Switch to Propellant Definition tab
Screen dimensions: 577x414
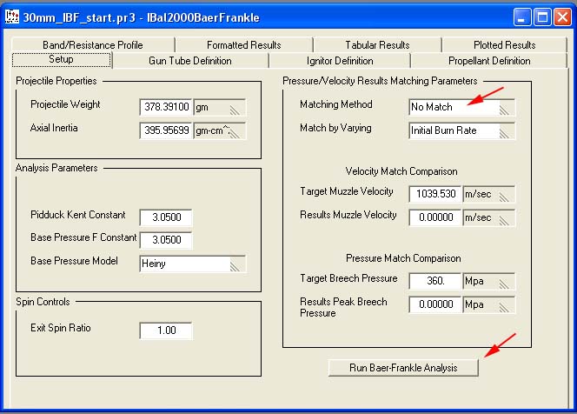pos(489,61)
